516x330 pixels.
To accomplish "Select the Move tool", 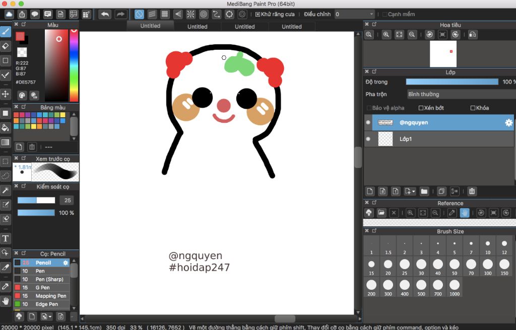I will coord(6,94).
